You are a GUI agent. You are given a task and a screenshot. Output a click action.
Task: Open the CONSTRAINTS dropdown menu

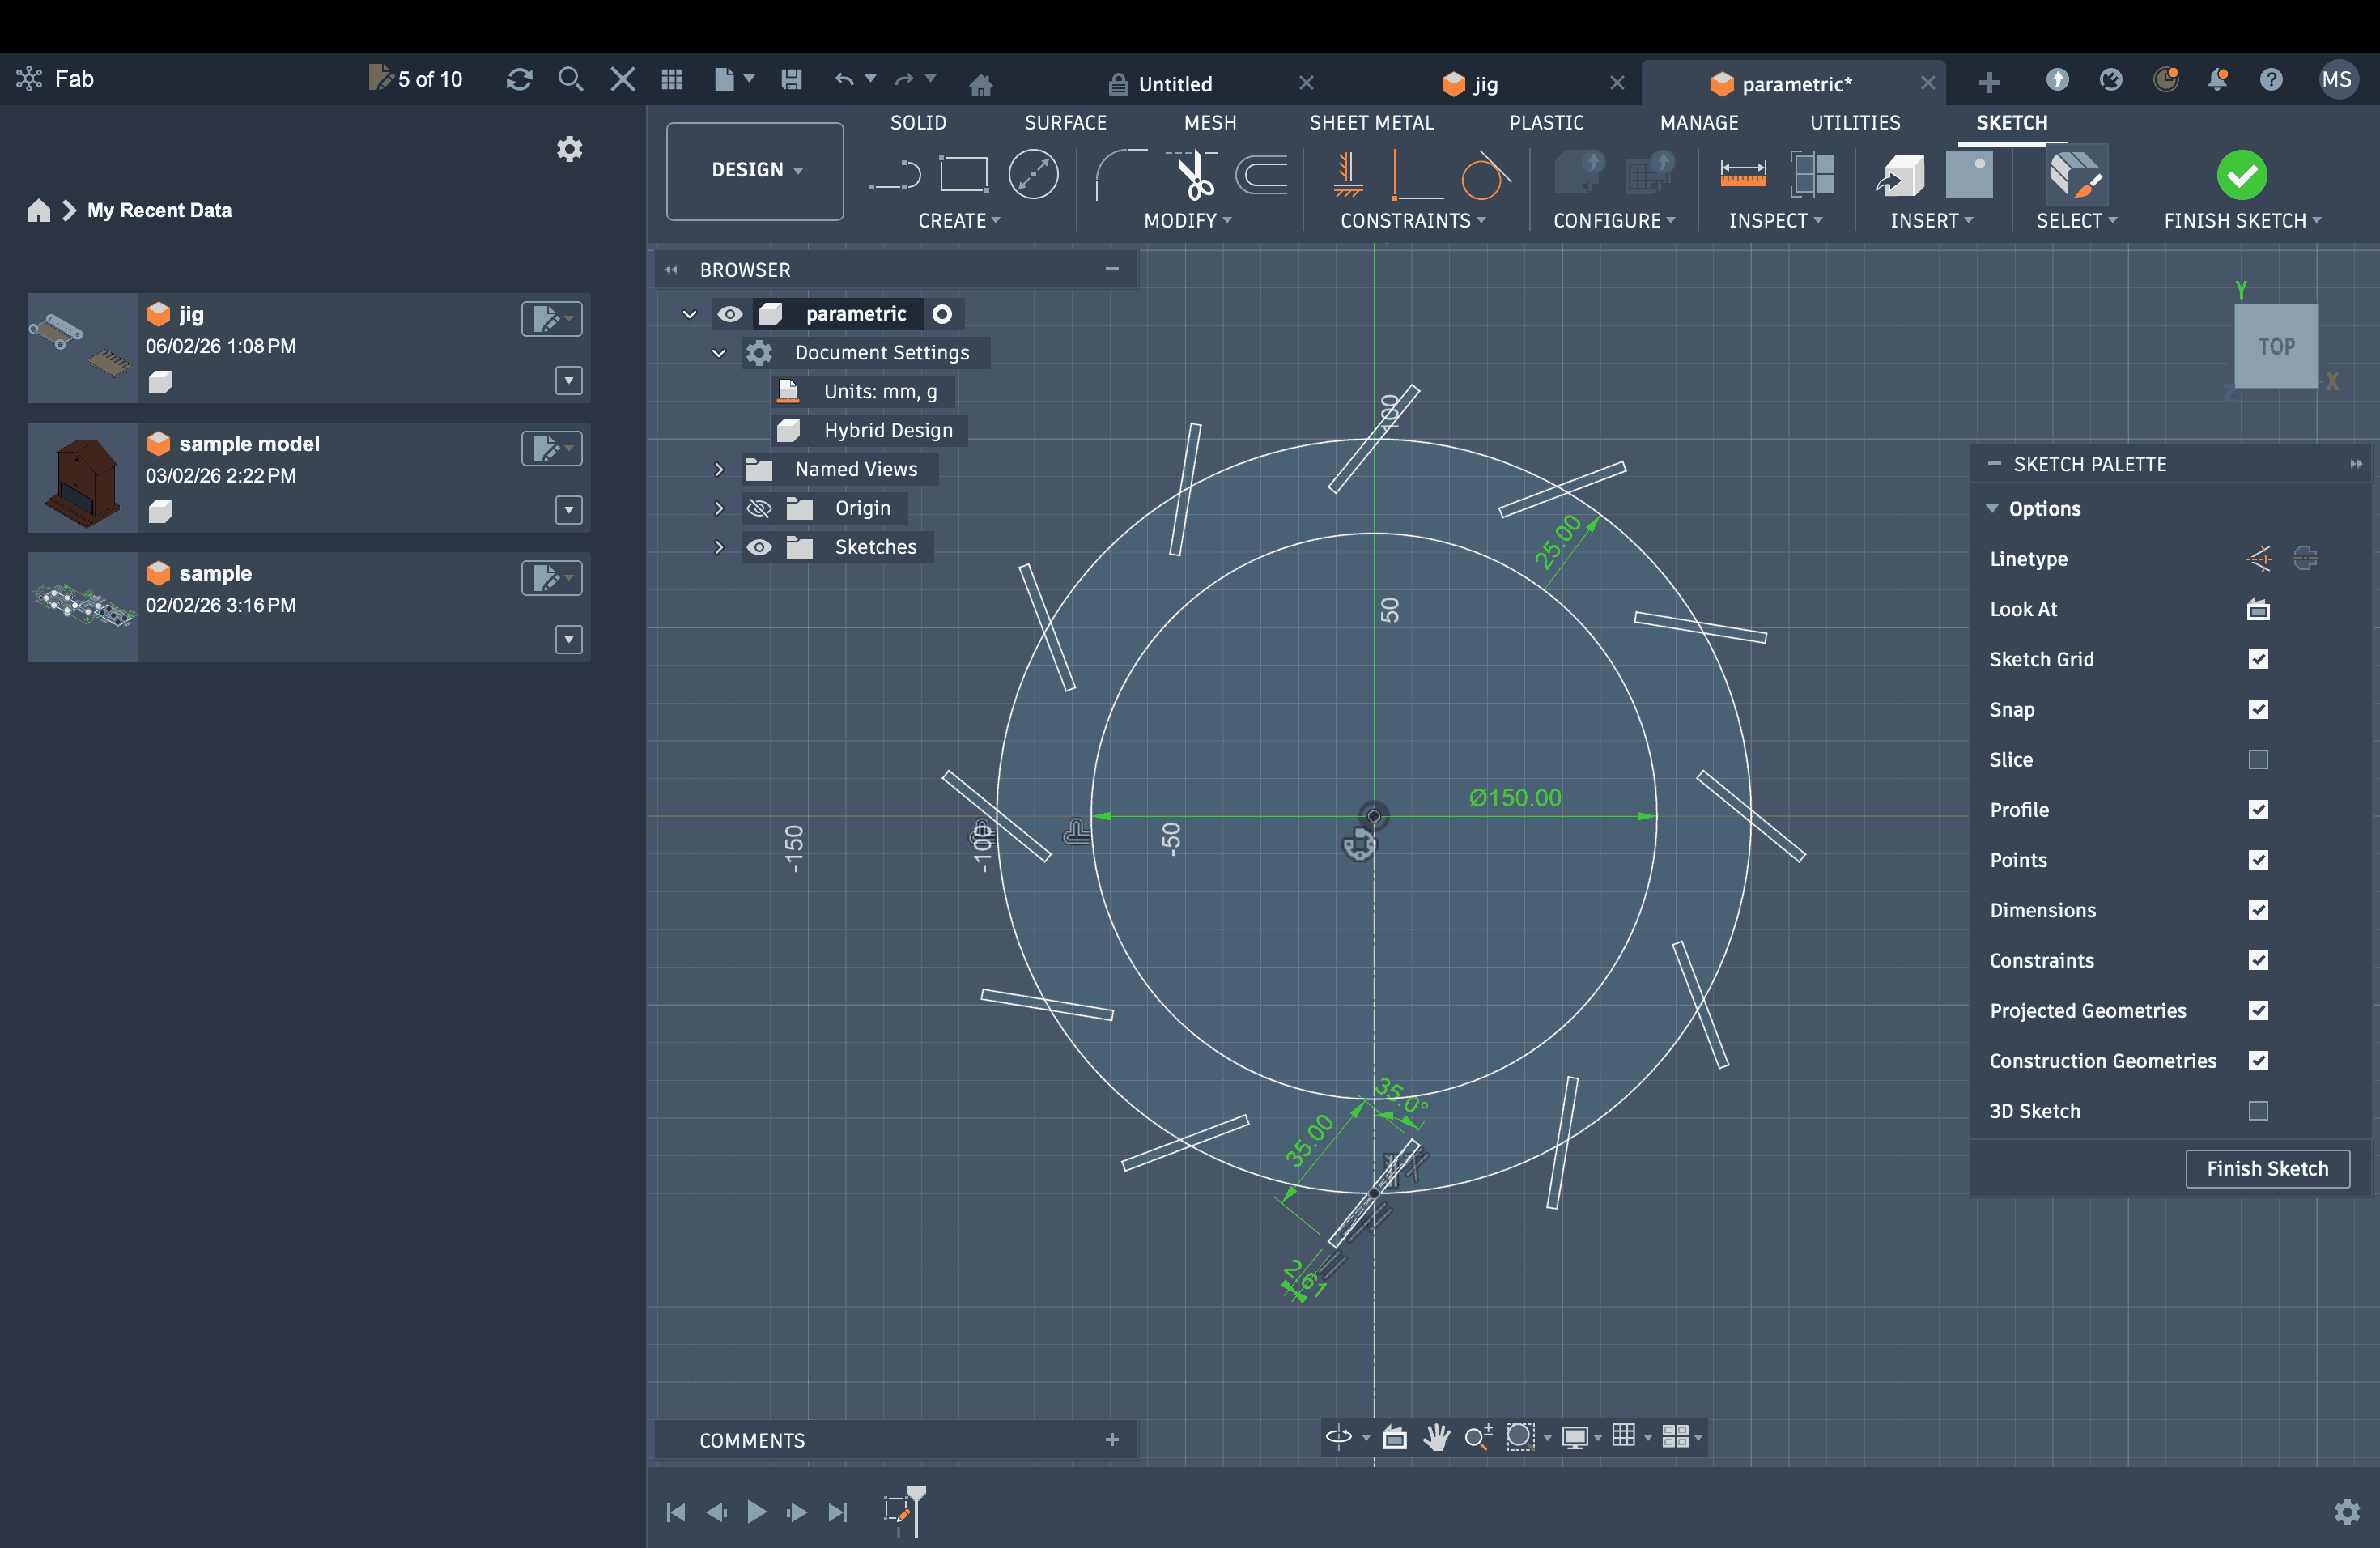point(1412,220)
